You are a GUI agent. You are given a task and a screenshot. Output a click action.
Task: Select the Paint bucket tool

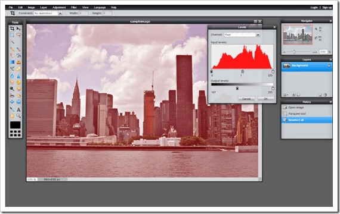tap(18, 55)
